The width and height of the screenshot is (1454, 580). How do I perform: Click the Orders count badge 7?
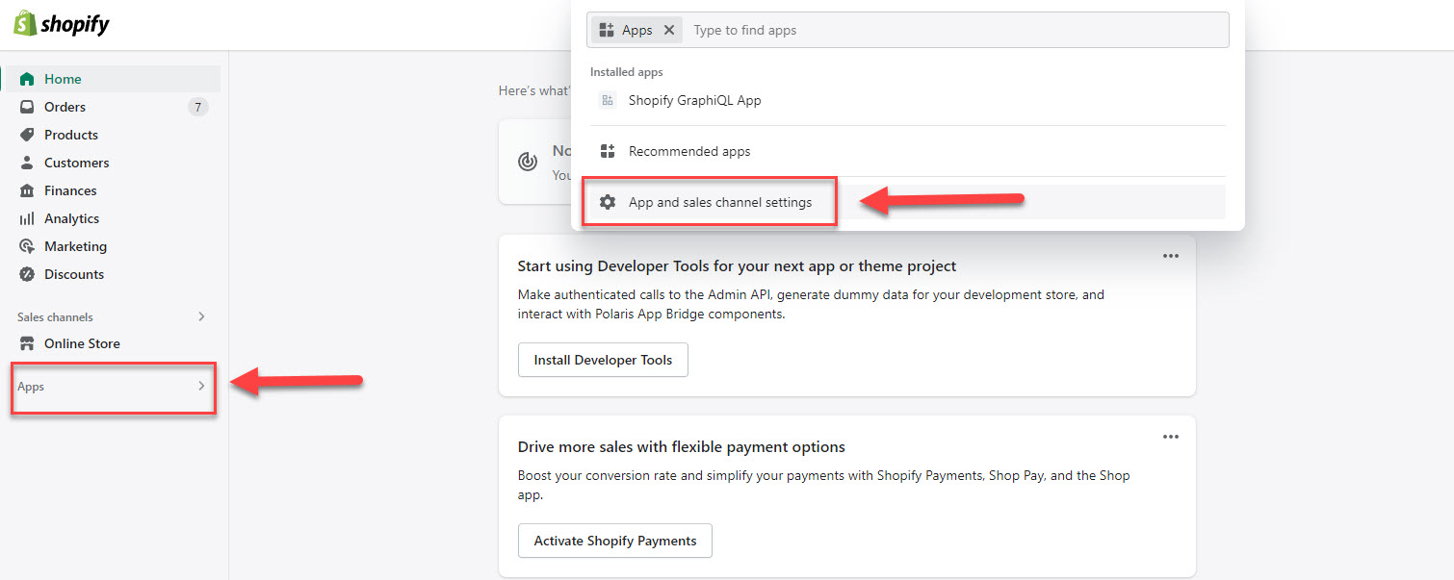tap(197, 107)
